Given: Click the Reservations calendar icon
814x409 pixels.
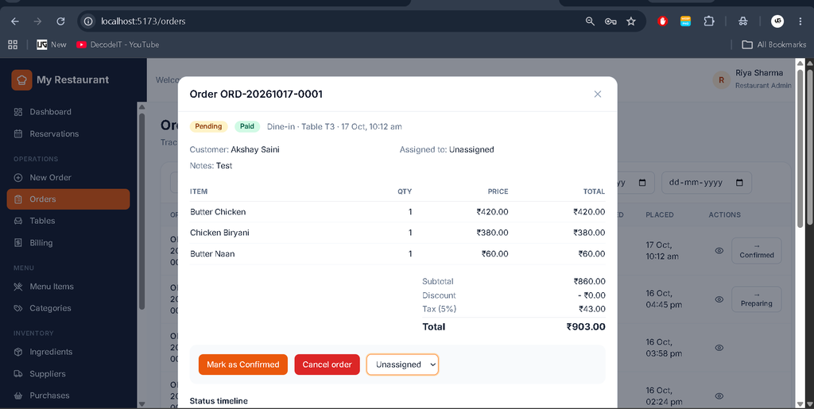Looking at the screenshot, I should tap(18, 133).
